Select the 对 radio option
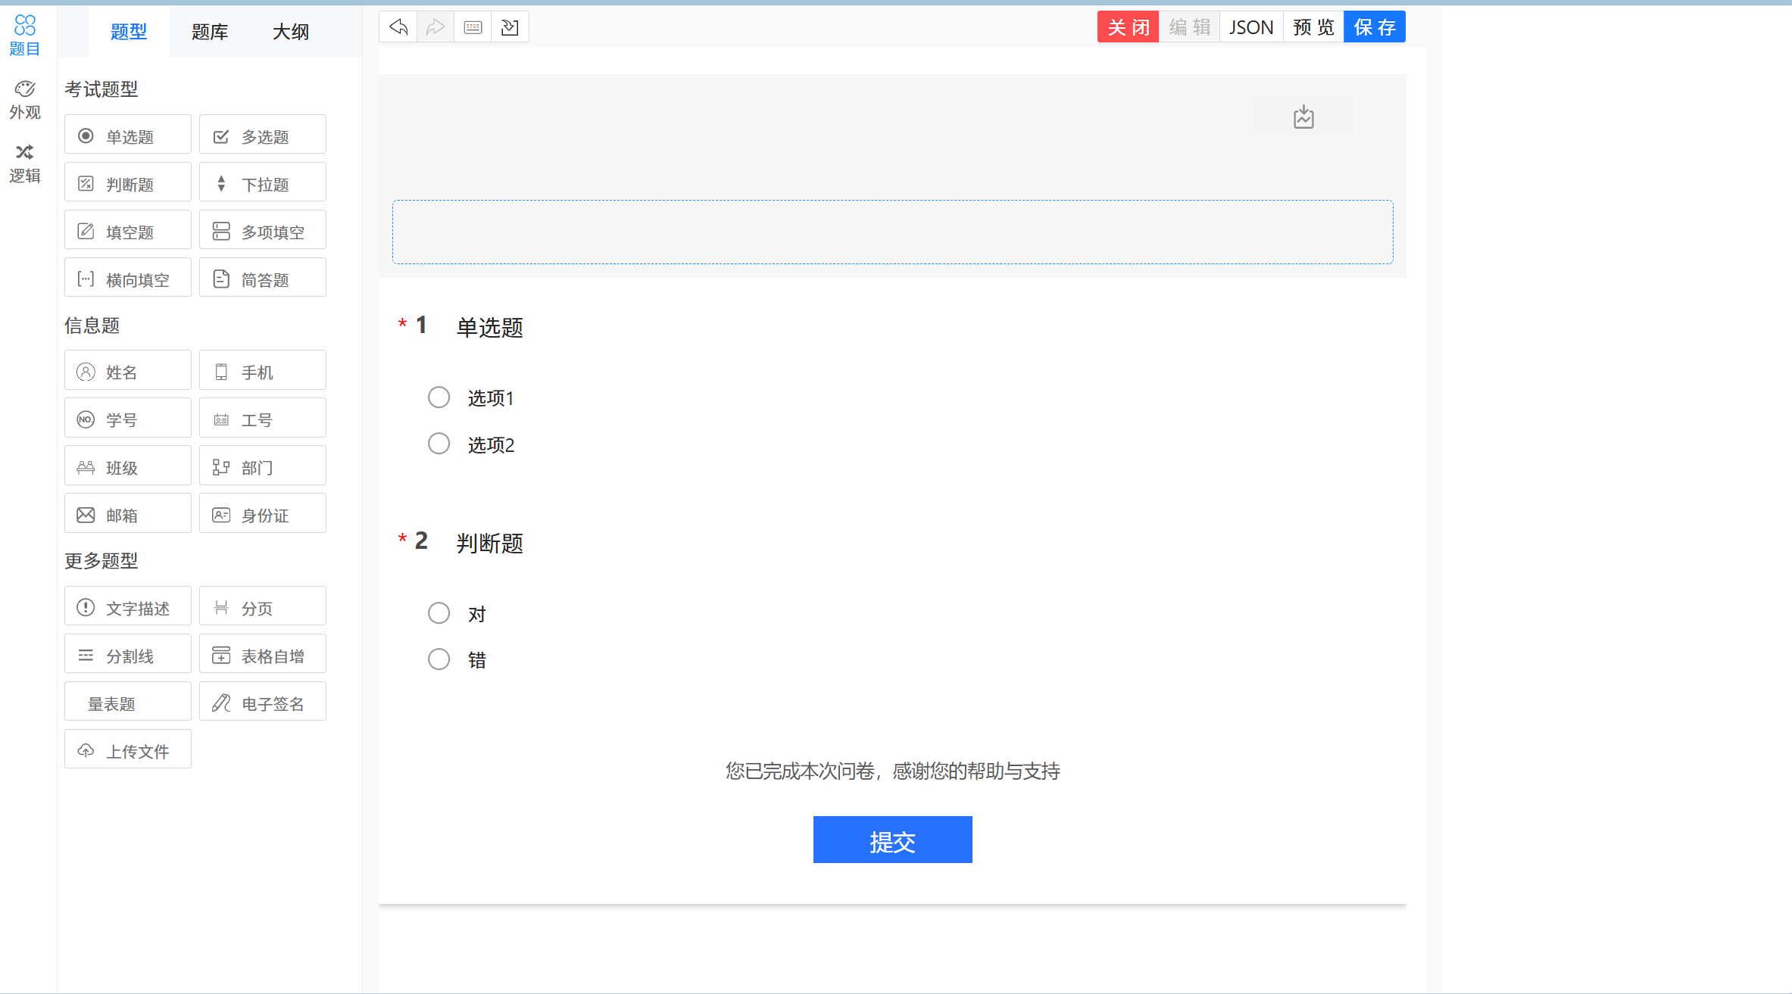The width and height of the screenshot is (1792, 994). 439,613
